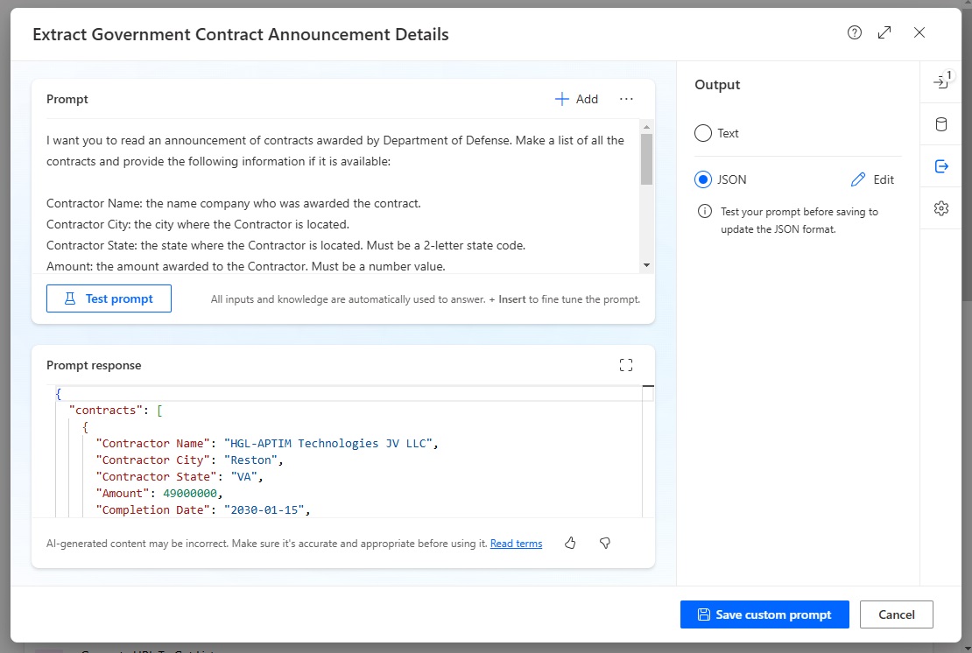
Task: Open the Add content menu
Action: pyautogui.click(x=576, y=99)
